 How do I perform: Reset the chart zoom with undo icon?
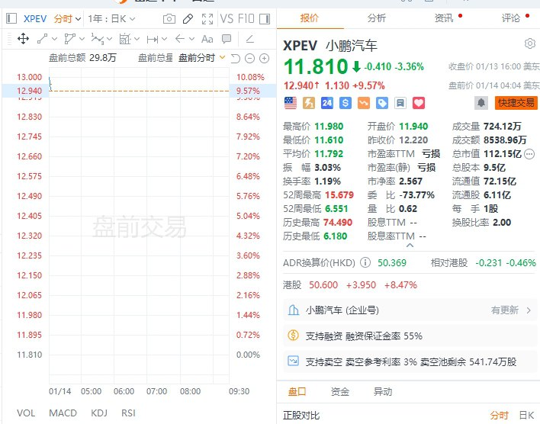pos(236,59)
